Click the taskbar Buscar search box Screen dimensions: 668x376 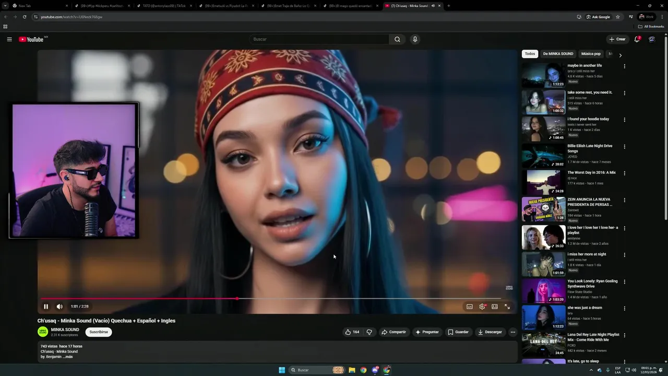[x=317, y=370]
